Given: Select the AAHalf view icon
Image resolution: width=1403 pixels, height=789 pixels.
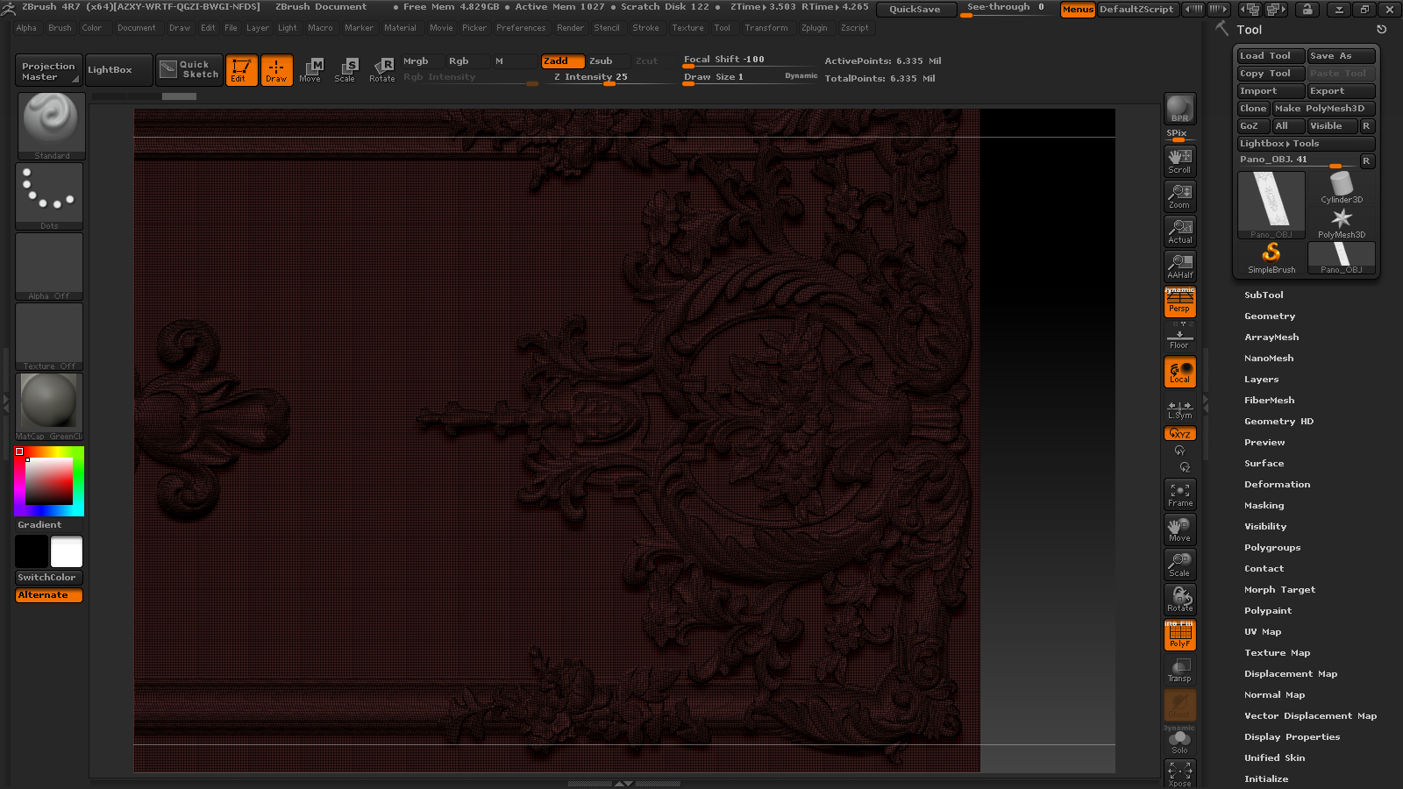Looking at the screenshot, I should 1179,266.
